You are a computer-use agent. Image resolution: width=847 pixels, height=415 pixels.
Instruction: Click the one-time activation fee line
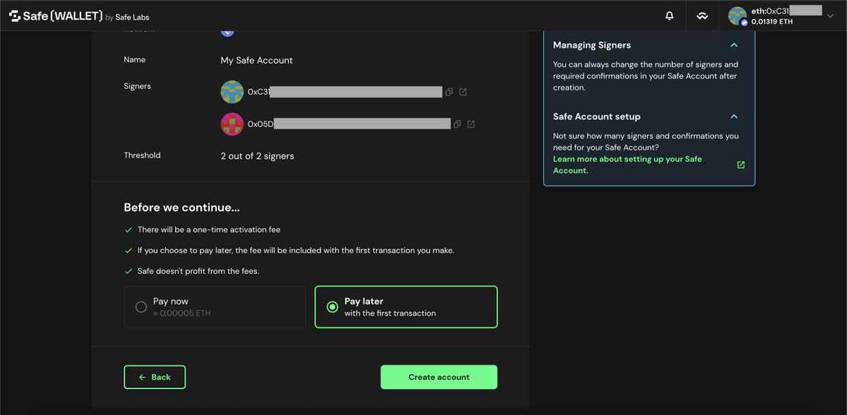tap(209, 229)
